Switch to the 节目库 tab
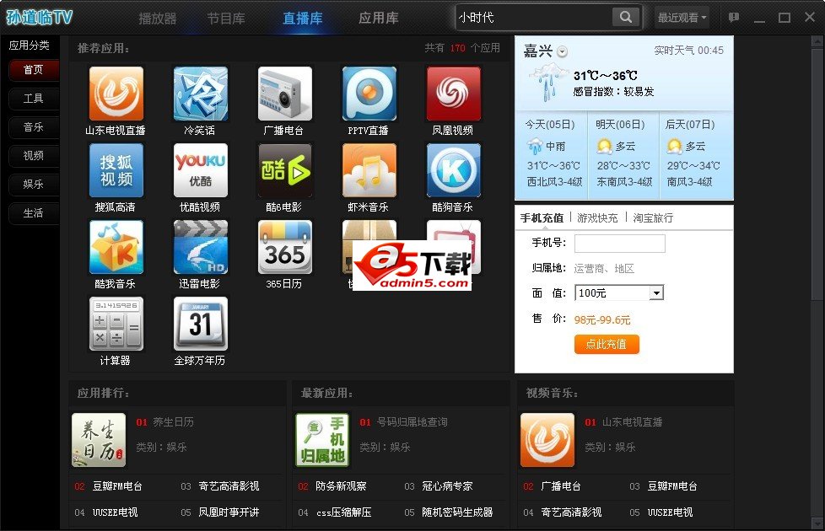Viewport: 825px width, 531px height. click(x=226, y=19)
